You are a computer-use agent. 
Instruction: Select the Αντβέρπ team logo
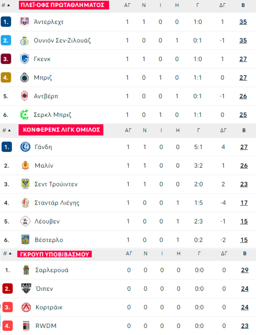pyautogui.click(x=24, y=96)
